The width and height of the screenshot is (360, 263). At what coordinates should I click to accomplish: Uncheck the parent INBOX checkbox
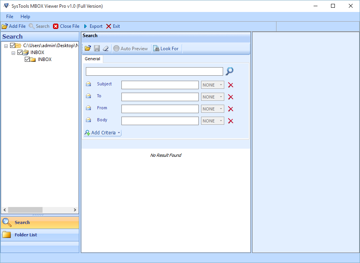click(x=20, y=52)
